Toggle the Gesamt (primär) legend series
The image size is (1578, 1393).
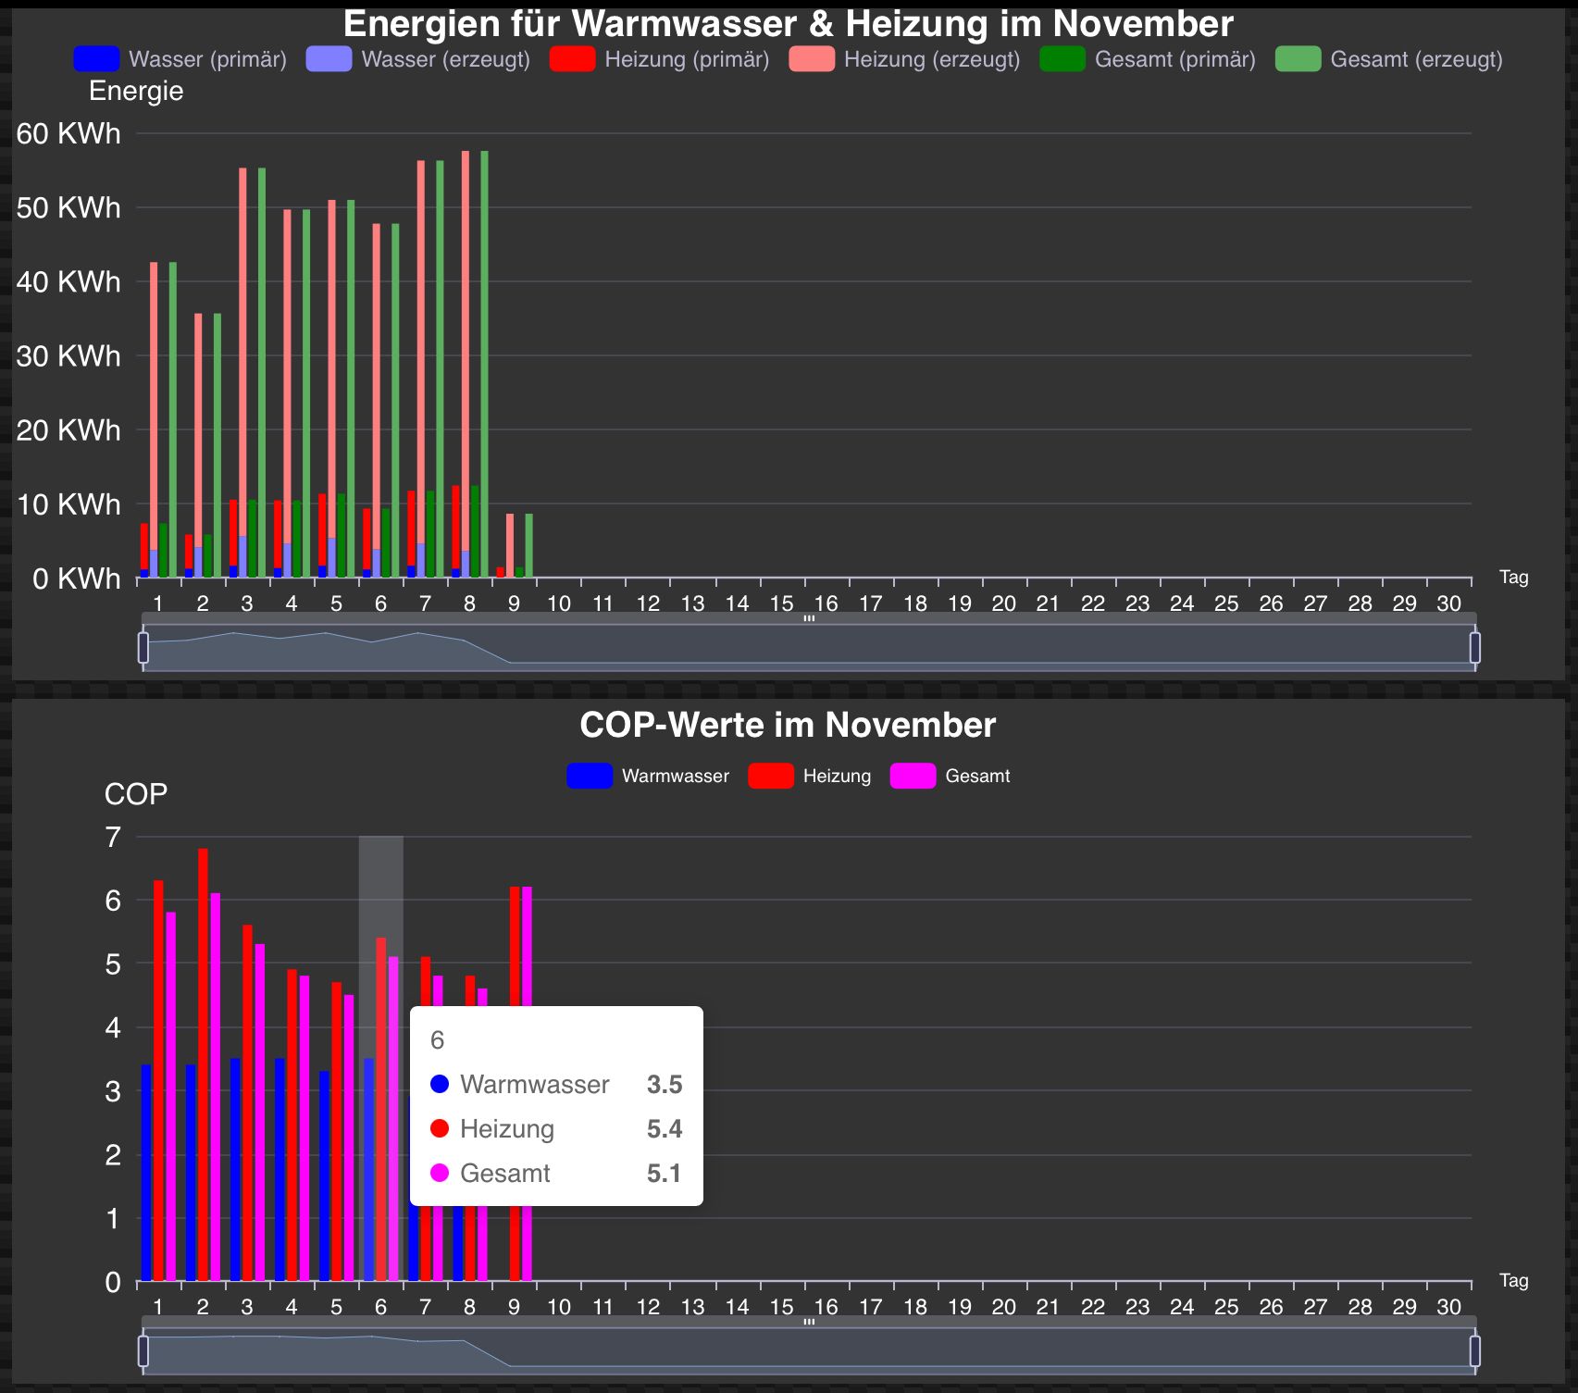click(1148, 59)
